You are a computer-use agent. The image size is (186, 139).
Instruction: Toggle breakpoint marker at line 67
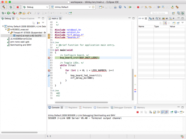click(49, 70)
